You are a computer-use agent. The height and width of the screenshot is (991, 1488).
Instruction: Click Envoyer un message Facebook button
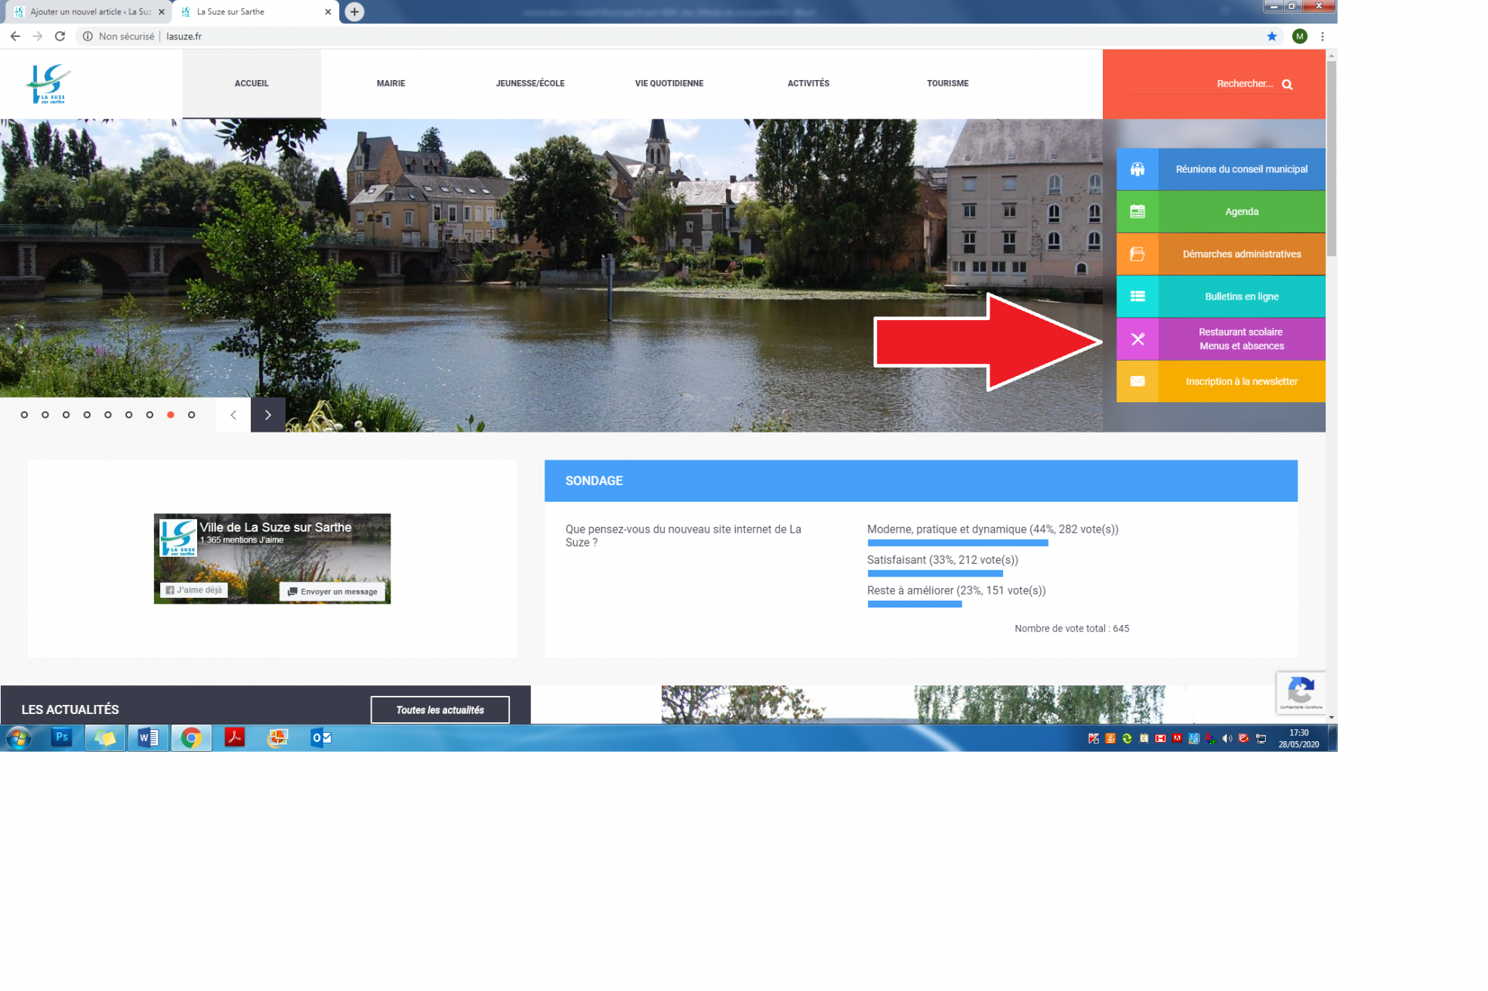(x=332, y=592)
